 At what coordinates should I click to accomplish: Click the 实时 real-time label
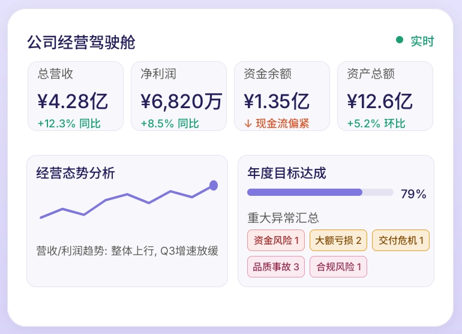tap(422, 41)
